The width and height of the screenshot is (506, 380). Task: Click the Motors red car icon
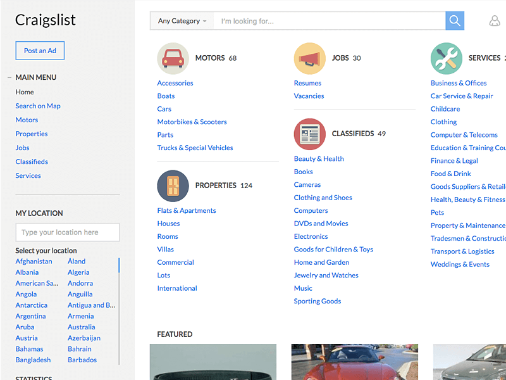click(x=173, y=58)
